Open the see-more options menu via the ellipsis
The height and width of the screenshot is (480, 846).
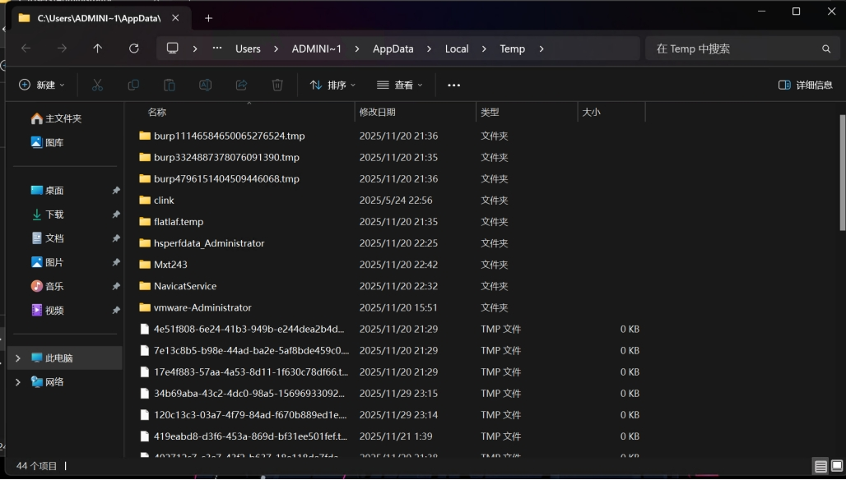454,85
